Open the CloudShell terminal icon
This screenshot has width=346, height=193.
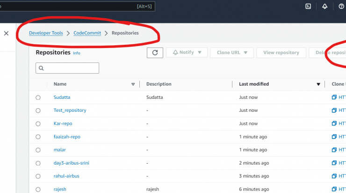(308, 7)
